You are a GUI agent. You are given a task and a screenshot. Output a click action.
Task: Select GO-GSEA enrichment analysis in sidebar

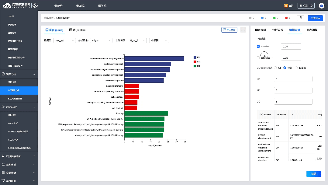pyautogui.click(x=19, y=131)
